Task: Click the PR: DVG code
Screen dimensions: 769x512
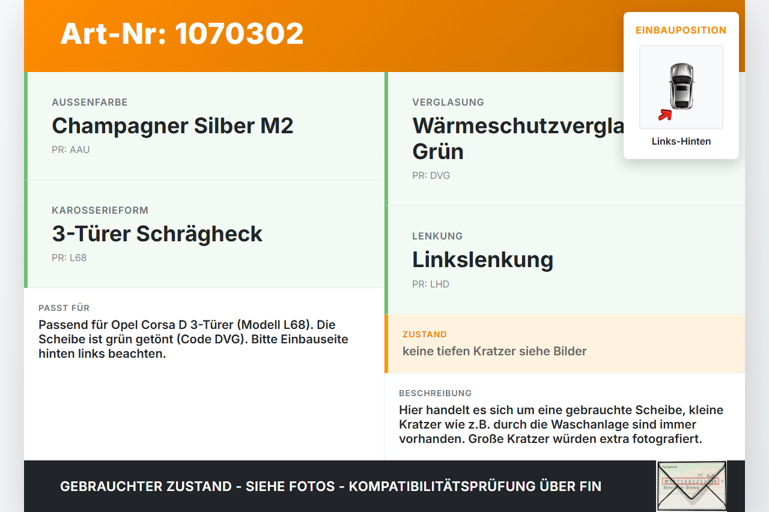Action: click(431, 176)
